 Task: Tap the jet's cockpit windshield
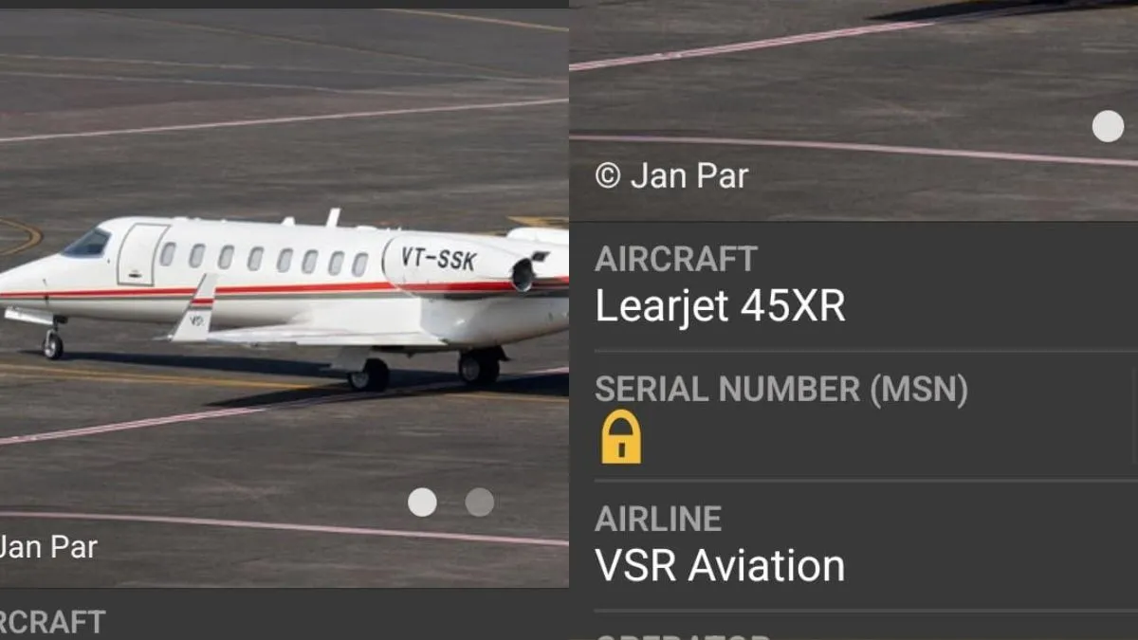click(x=87, y=244)
